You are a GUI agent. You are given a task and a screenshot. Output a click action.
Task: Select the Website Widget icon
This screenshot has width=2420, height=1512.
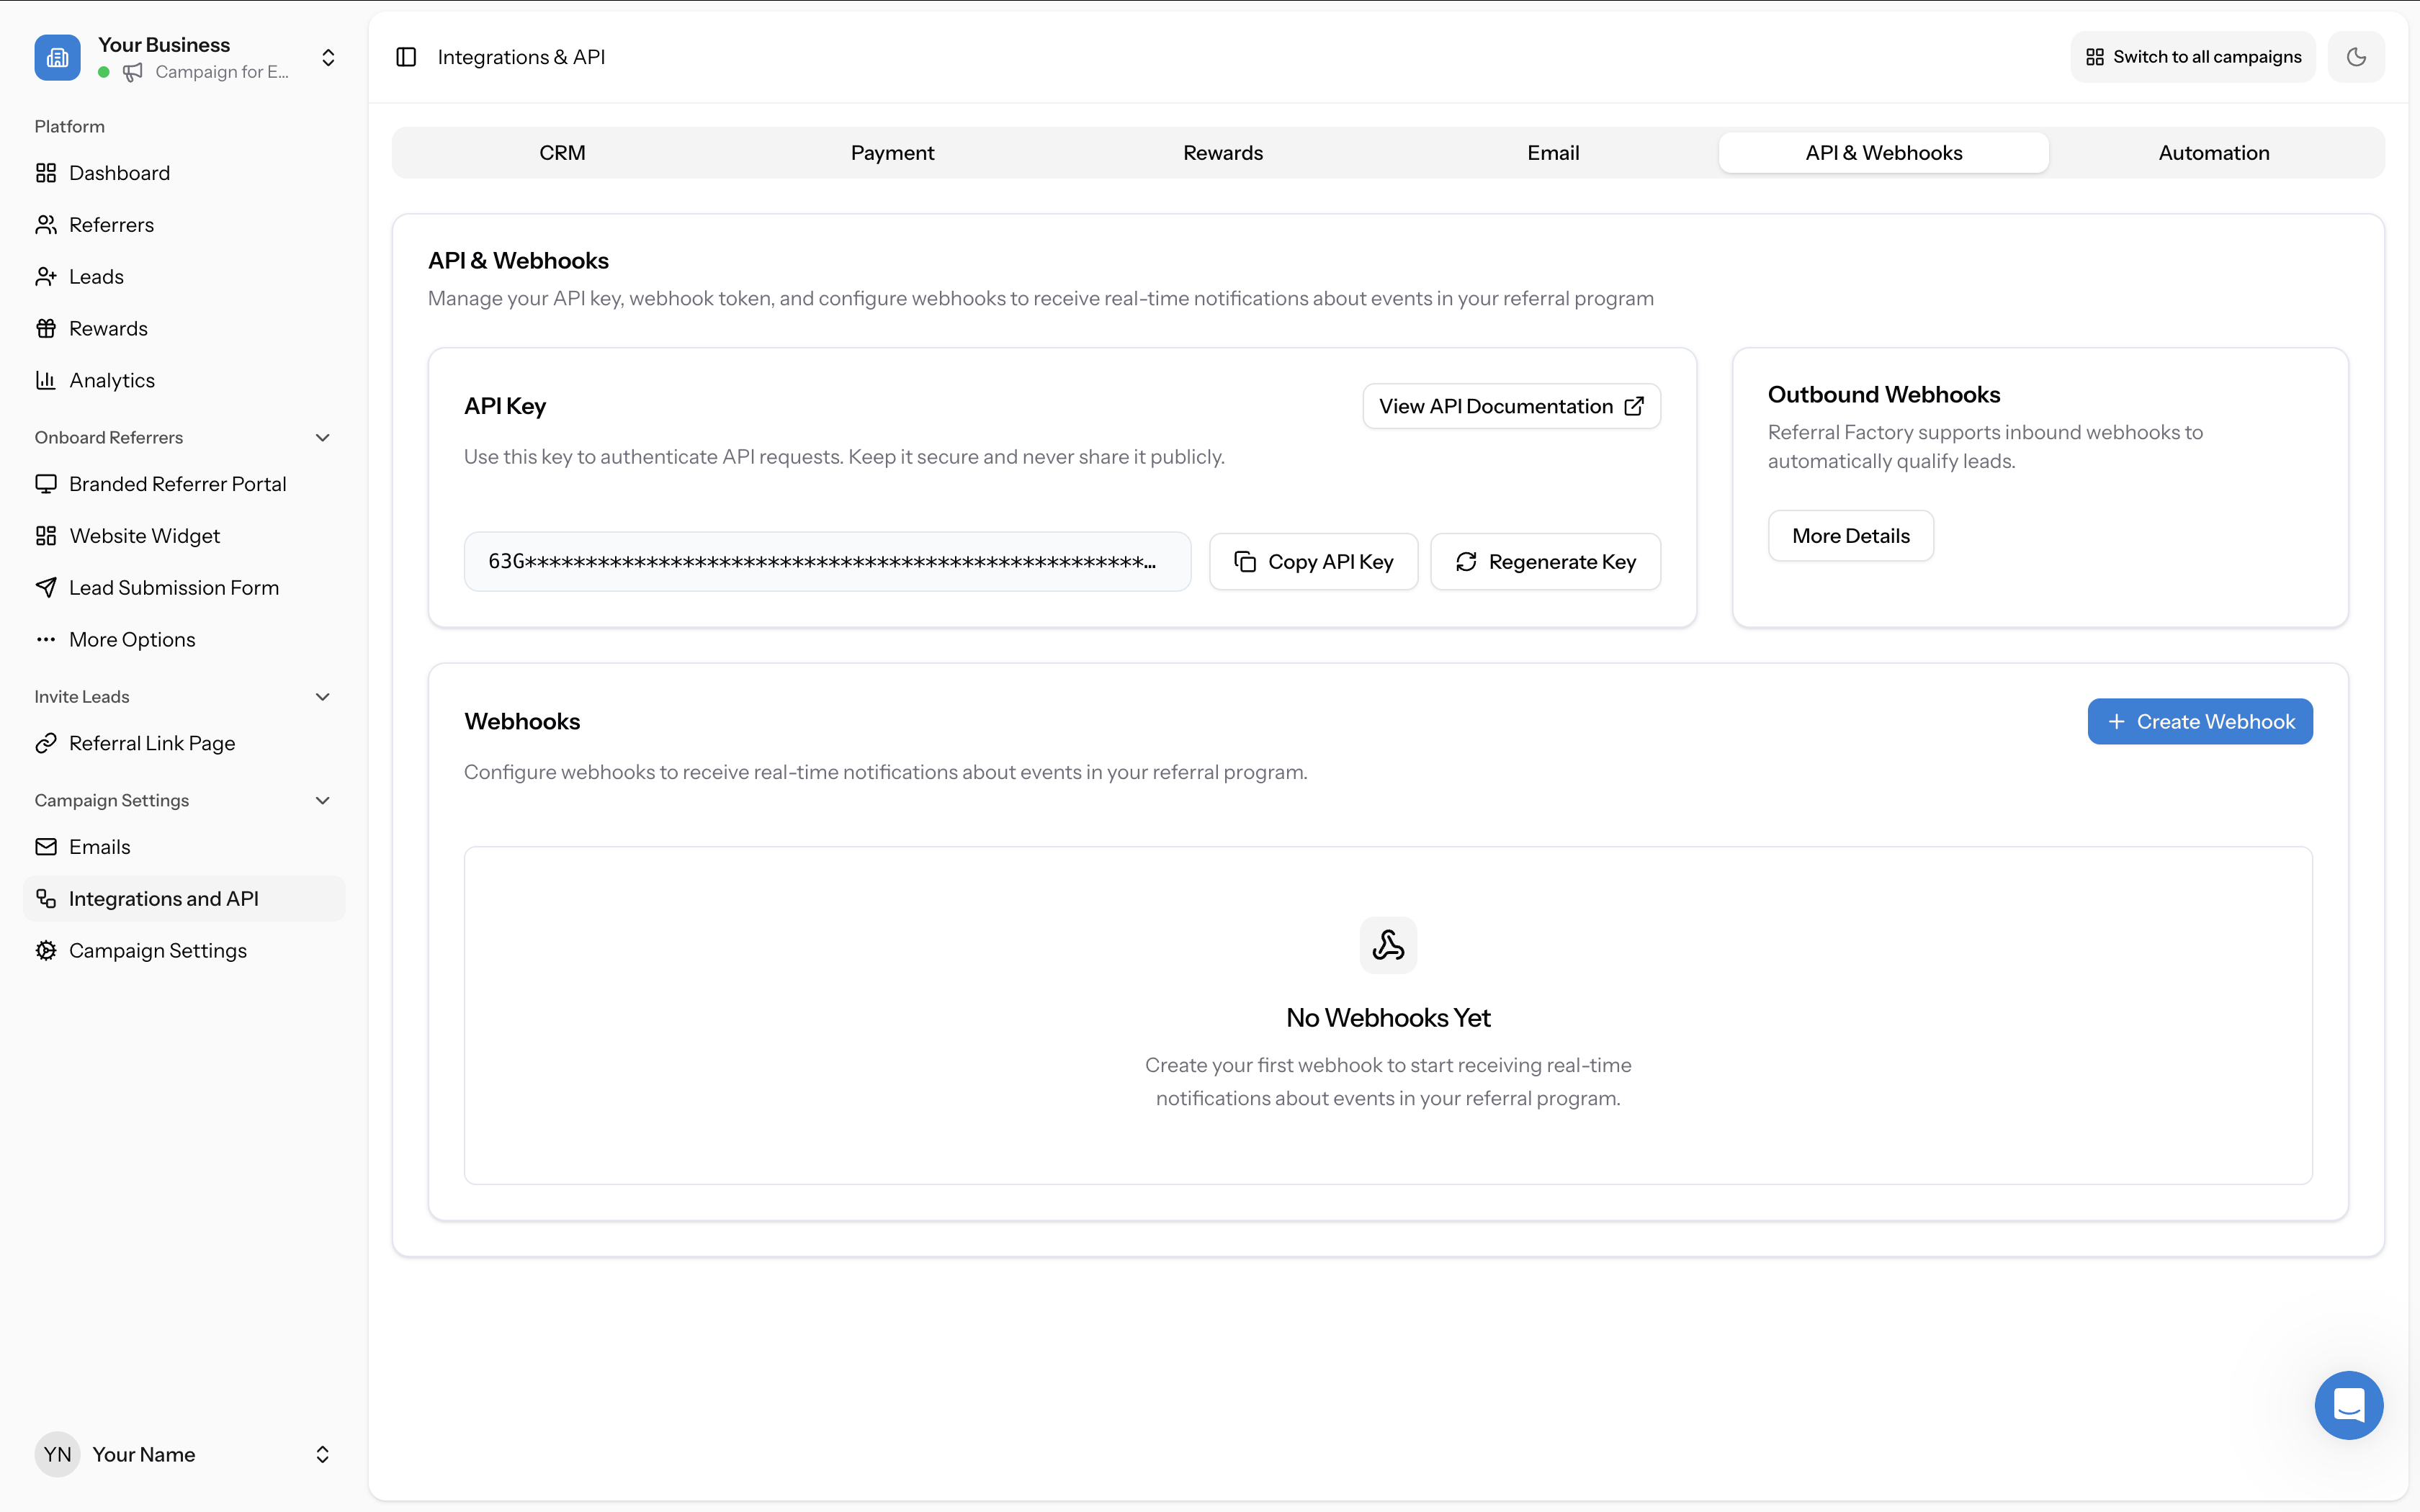(x=46, y=535)
